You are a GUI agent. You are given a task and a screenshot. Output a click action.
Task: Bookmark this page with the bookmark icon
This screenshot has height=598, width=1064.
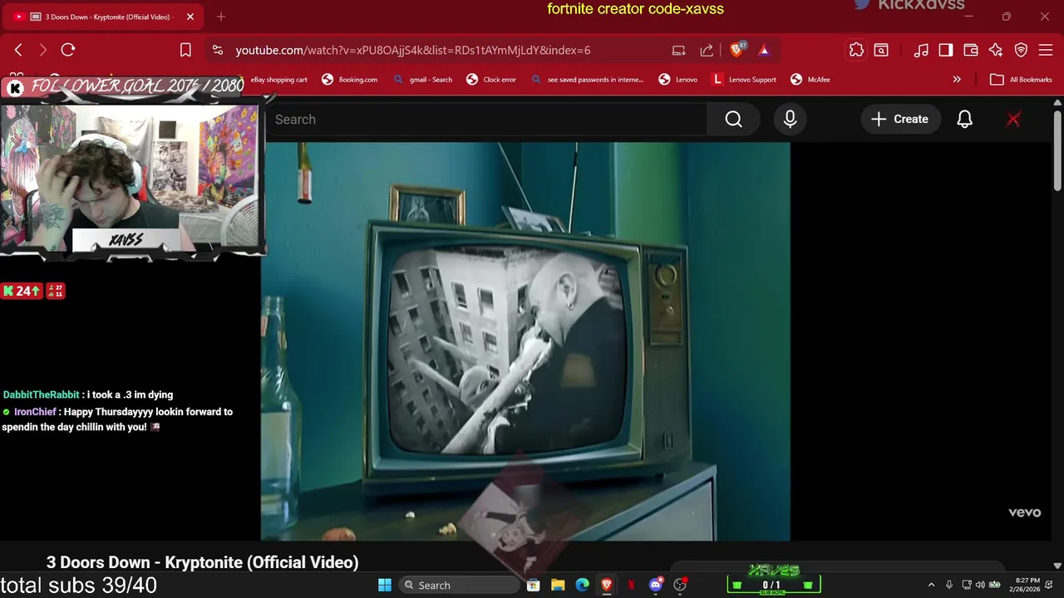[185, 50]
